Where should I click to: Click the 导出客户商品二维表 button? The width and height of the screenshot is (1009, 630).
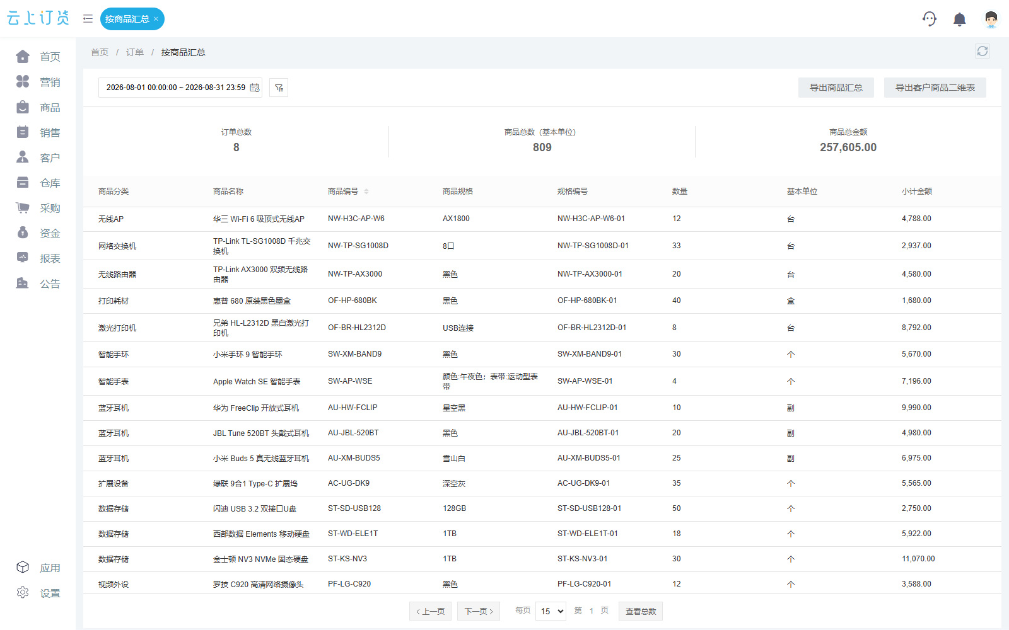935,88
